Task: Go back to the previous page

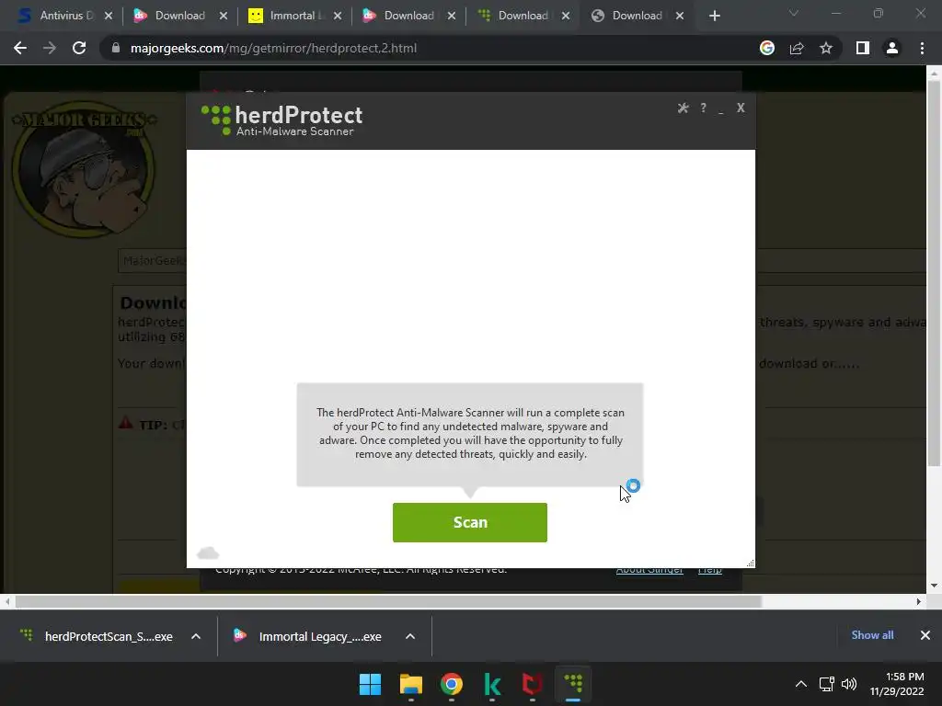Action: click(x=20, y=48)
